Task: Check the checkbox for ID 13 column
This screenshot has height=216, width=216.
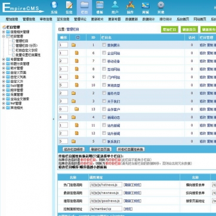Action: tap(104, 109)
